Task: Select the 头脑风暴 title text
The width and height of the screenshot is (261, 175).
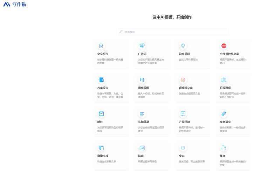Action: pyautogui.click(x=144, y=122)
